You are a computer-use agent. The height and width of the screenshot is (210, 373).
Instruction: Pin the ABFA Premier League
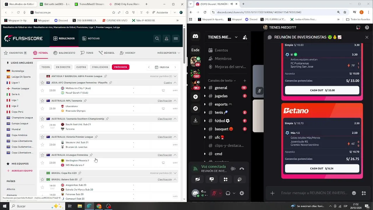pyautogui.click(x=105, y=76)
